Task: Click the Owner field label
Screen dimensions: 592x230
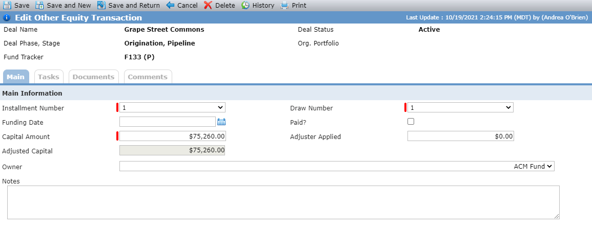Action: coord(12,167)
